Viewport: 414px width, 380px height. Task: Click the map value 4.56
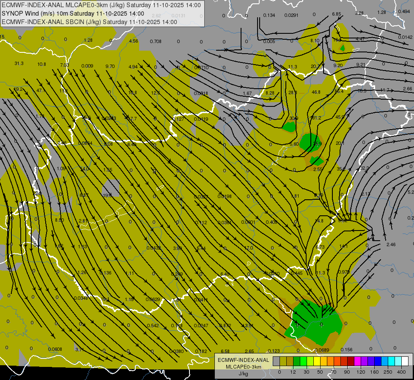134,41
